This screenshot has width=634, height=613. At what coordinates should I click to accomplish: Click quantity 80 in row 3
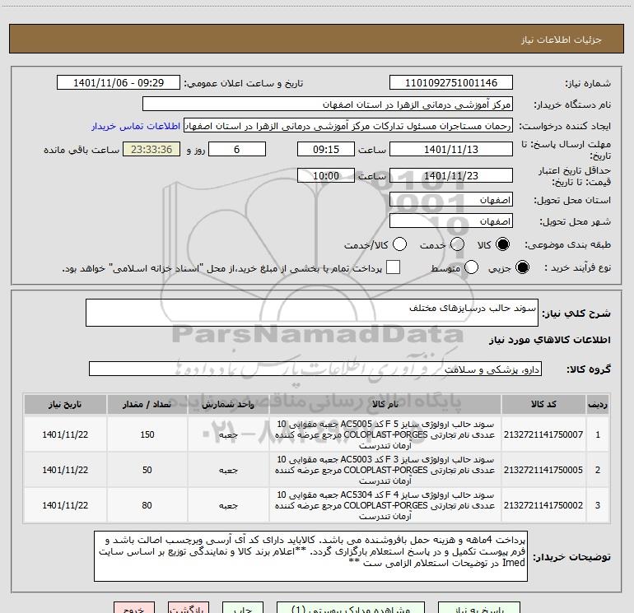pos(147,505)
